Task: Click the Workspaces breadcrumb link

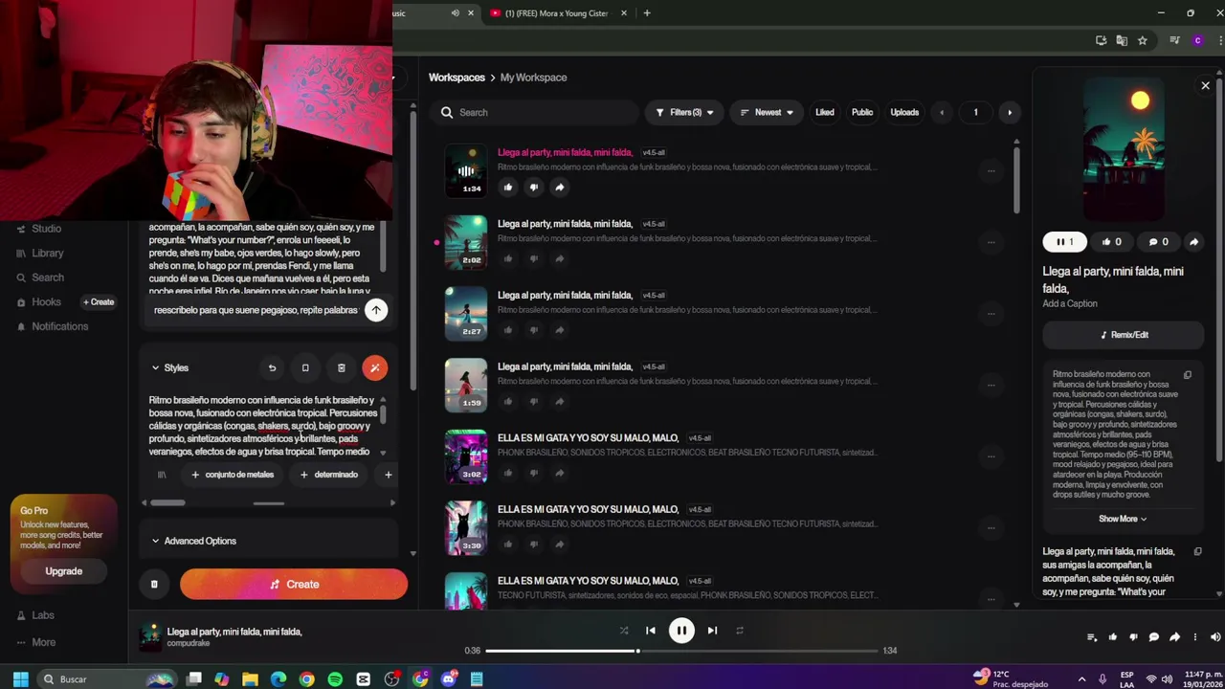Action: click(457, 78)
